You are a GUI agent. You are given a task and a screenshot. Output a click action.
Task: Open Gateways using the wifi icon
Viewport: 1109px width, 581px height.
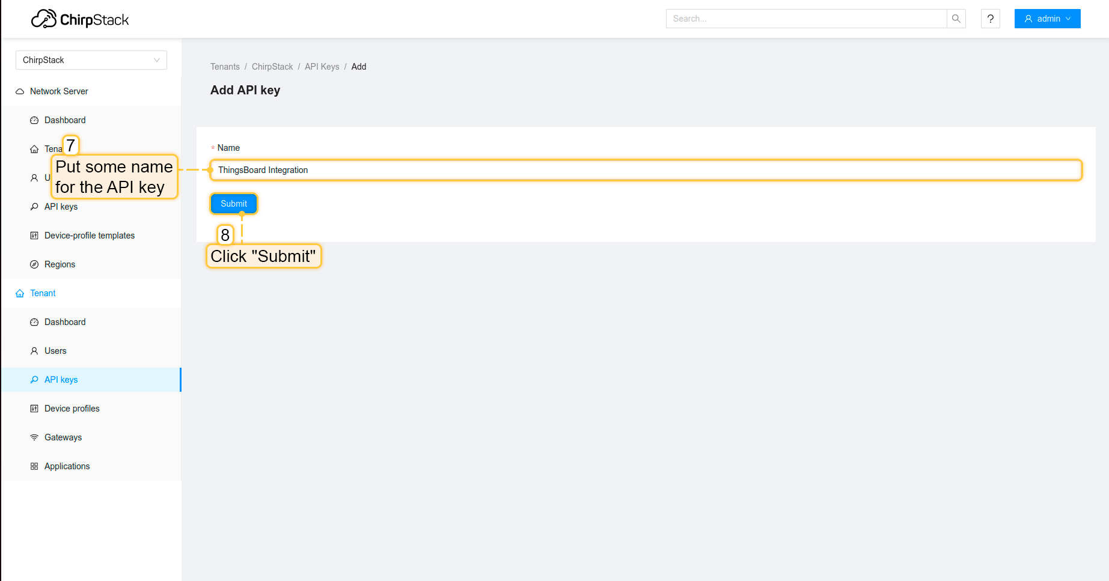(34, 437)
